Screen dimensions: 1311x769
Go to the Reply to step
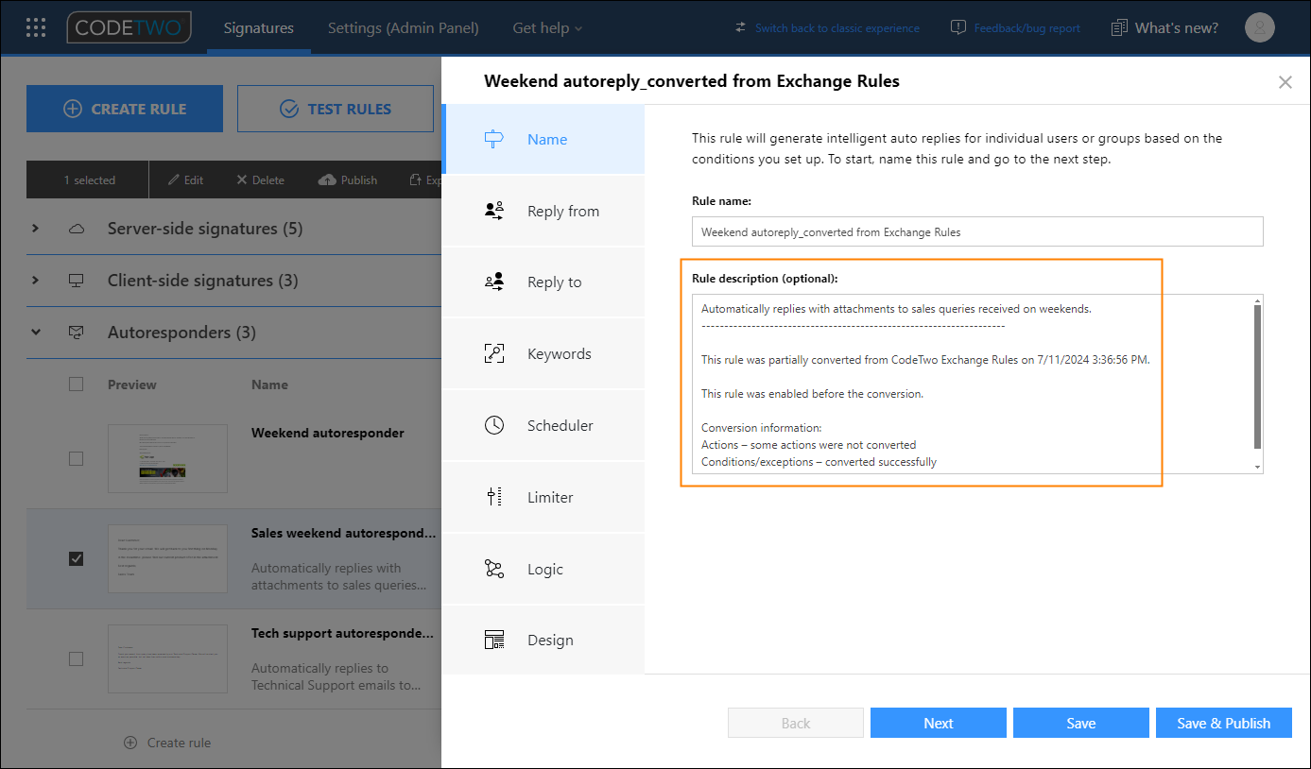coord(543,282)
